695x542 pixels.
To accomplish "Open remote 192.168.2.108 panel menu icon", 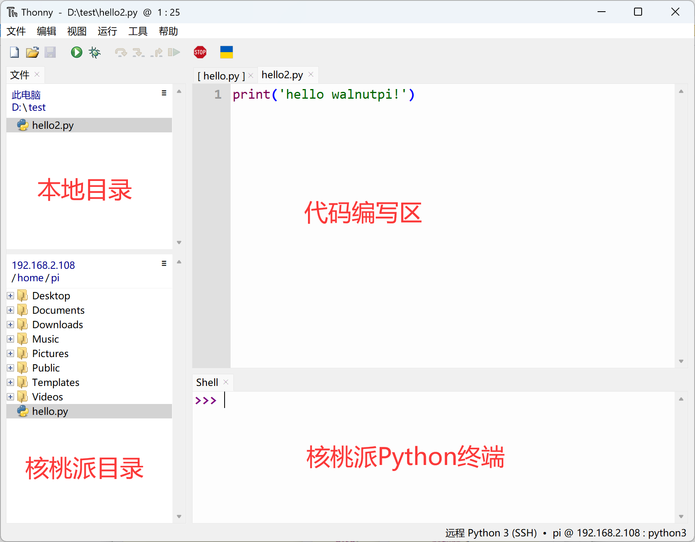I will [164, 264].
